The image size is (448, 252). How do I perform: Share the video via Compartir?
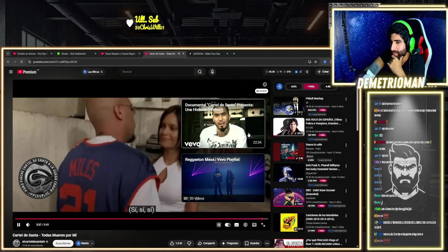[x=206, y=243]
